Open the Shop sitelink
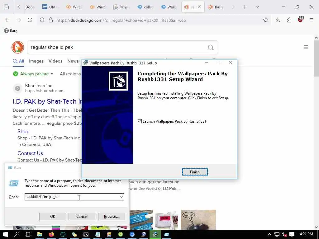This screenshot has height=239, width=319. point(23,132)
